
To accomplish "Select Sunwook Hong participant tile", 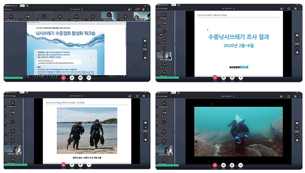I will pos(76,16).
